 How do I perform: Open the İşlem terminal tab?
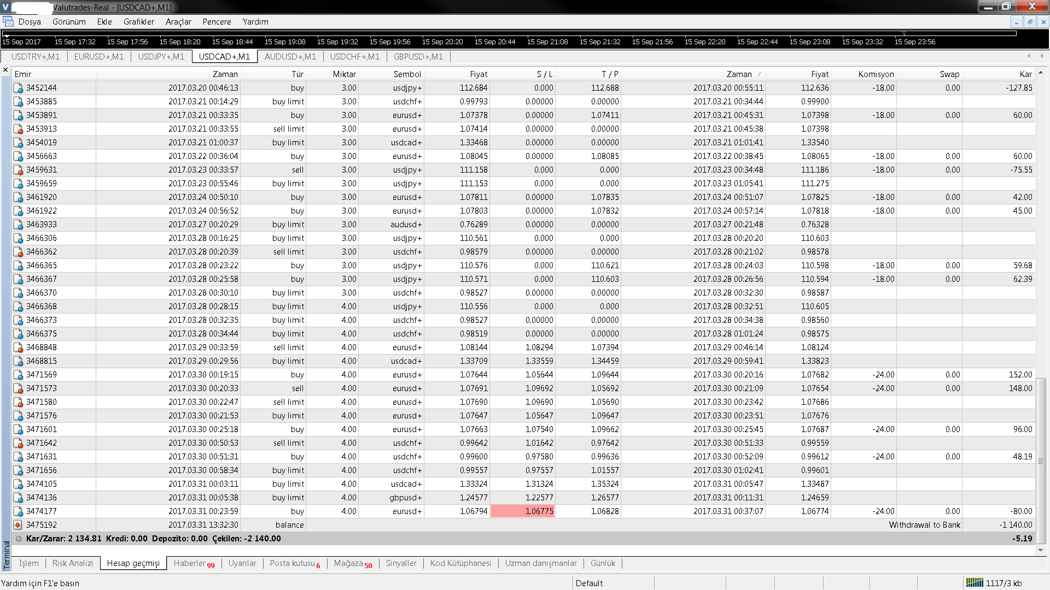tap(29, 563)
